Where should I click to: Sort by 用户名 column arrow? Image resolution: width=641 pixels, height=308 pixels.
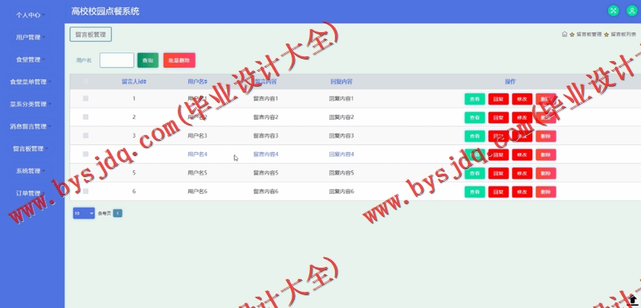205,82
